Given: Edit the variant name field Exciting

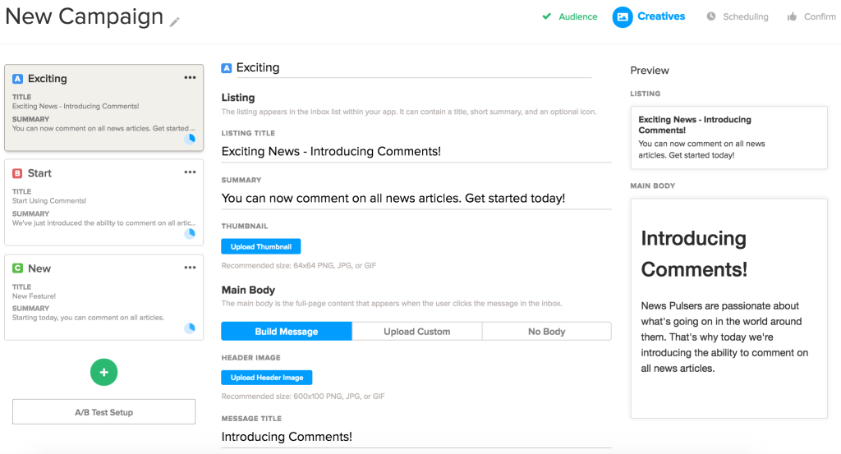Looking at the screenshot, I should [413, 68].
